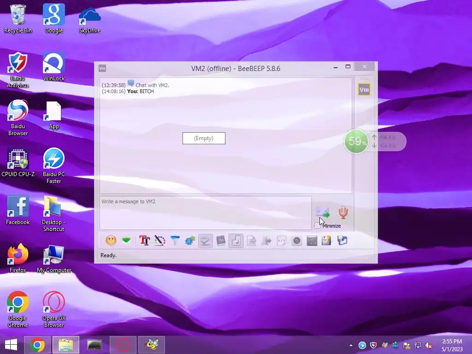Toggle the beep sound note button

(x=236, y=241)
